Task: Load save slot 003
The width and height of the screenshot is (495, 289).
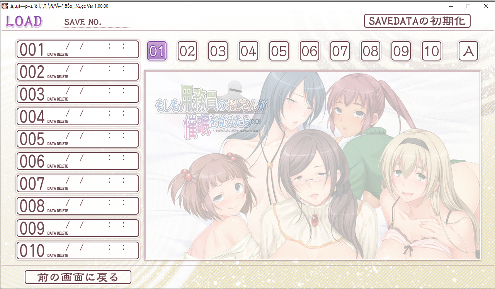Action: tap(78, 94)
